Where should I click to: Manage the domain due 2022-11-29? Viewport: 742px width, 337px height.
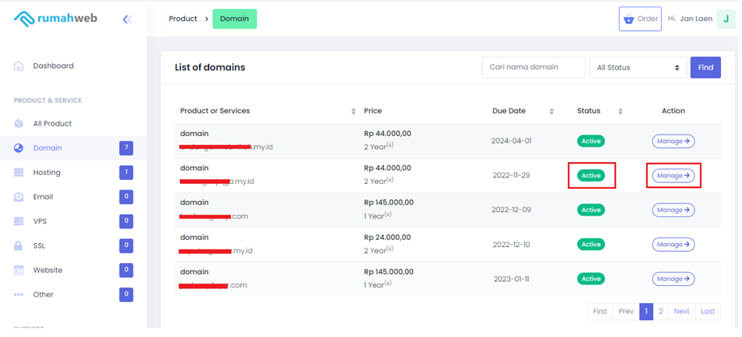click(673, 176)
